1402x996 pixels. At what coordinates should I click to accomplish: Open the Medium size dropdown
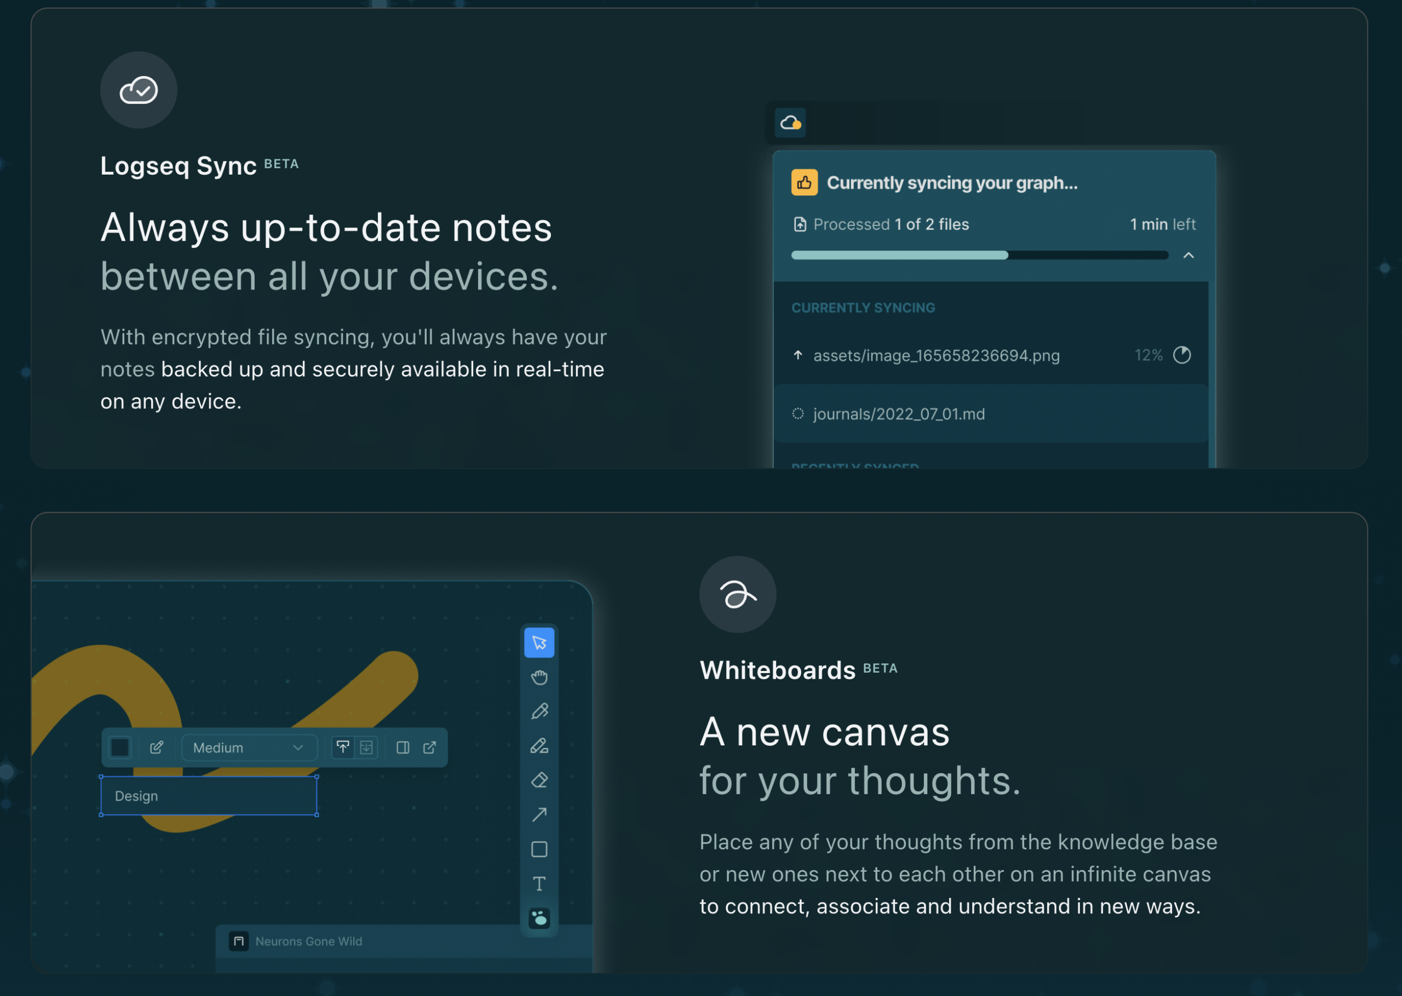(x=249, y=747)
